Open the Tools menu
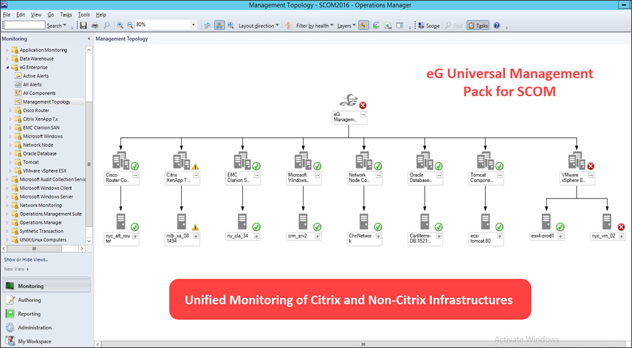The image size is (632, 348). pyautogui.click(x=84, y=14)
